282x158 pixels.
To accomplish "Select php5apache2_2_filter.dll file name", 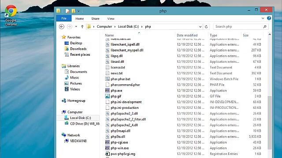I will [x=128, y=119].
